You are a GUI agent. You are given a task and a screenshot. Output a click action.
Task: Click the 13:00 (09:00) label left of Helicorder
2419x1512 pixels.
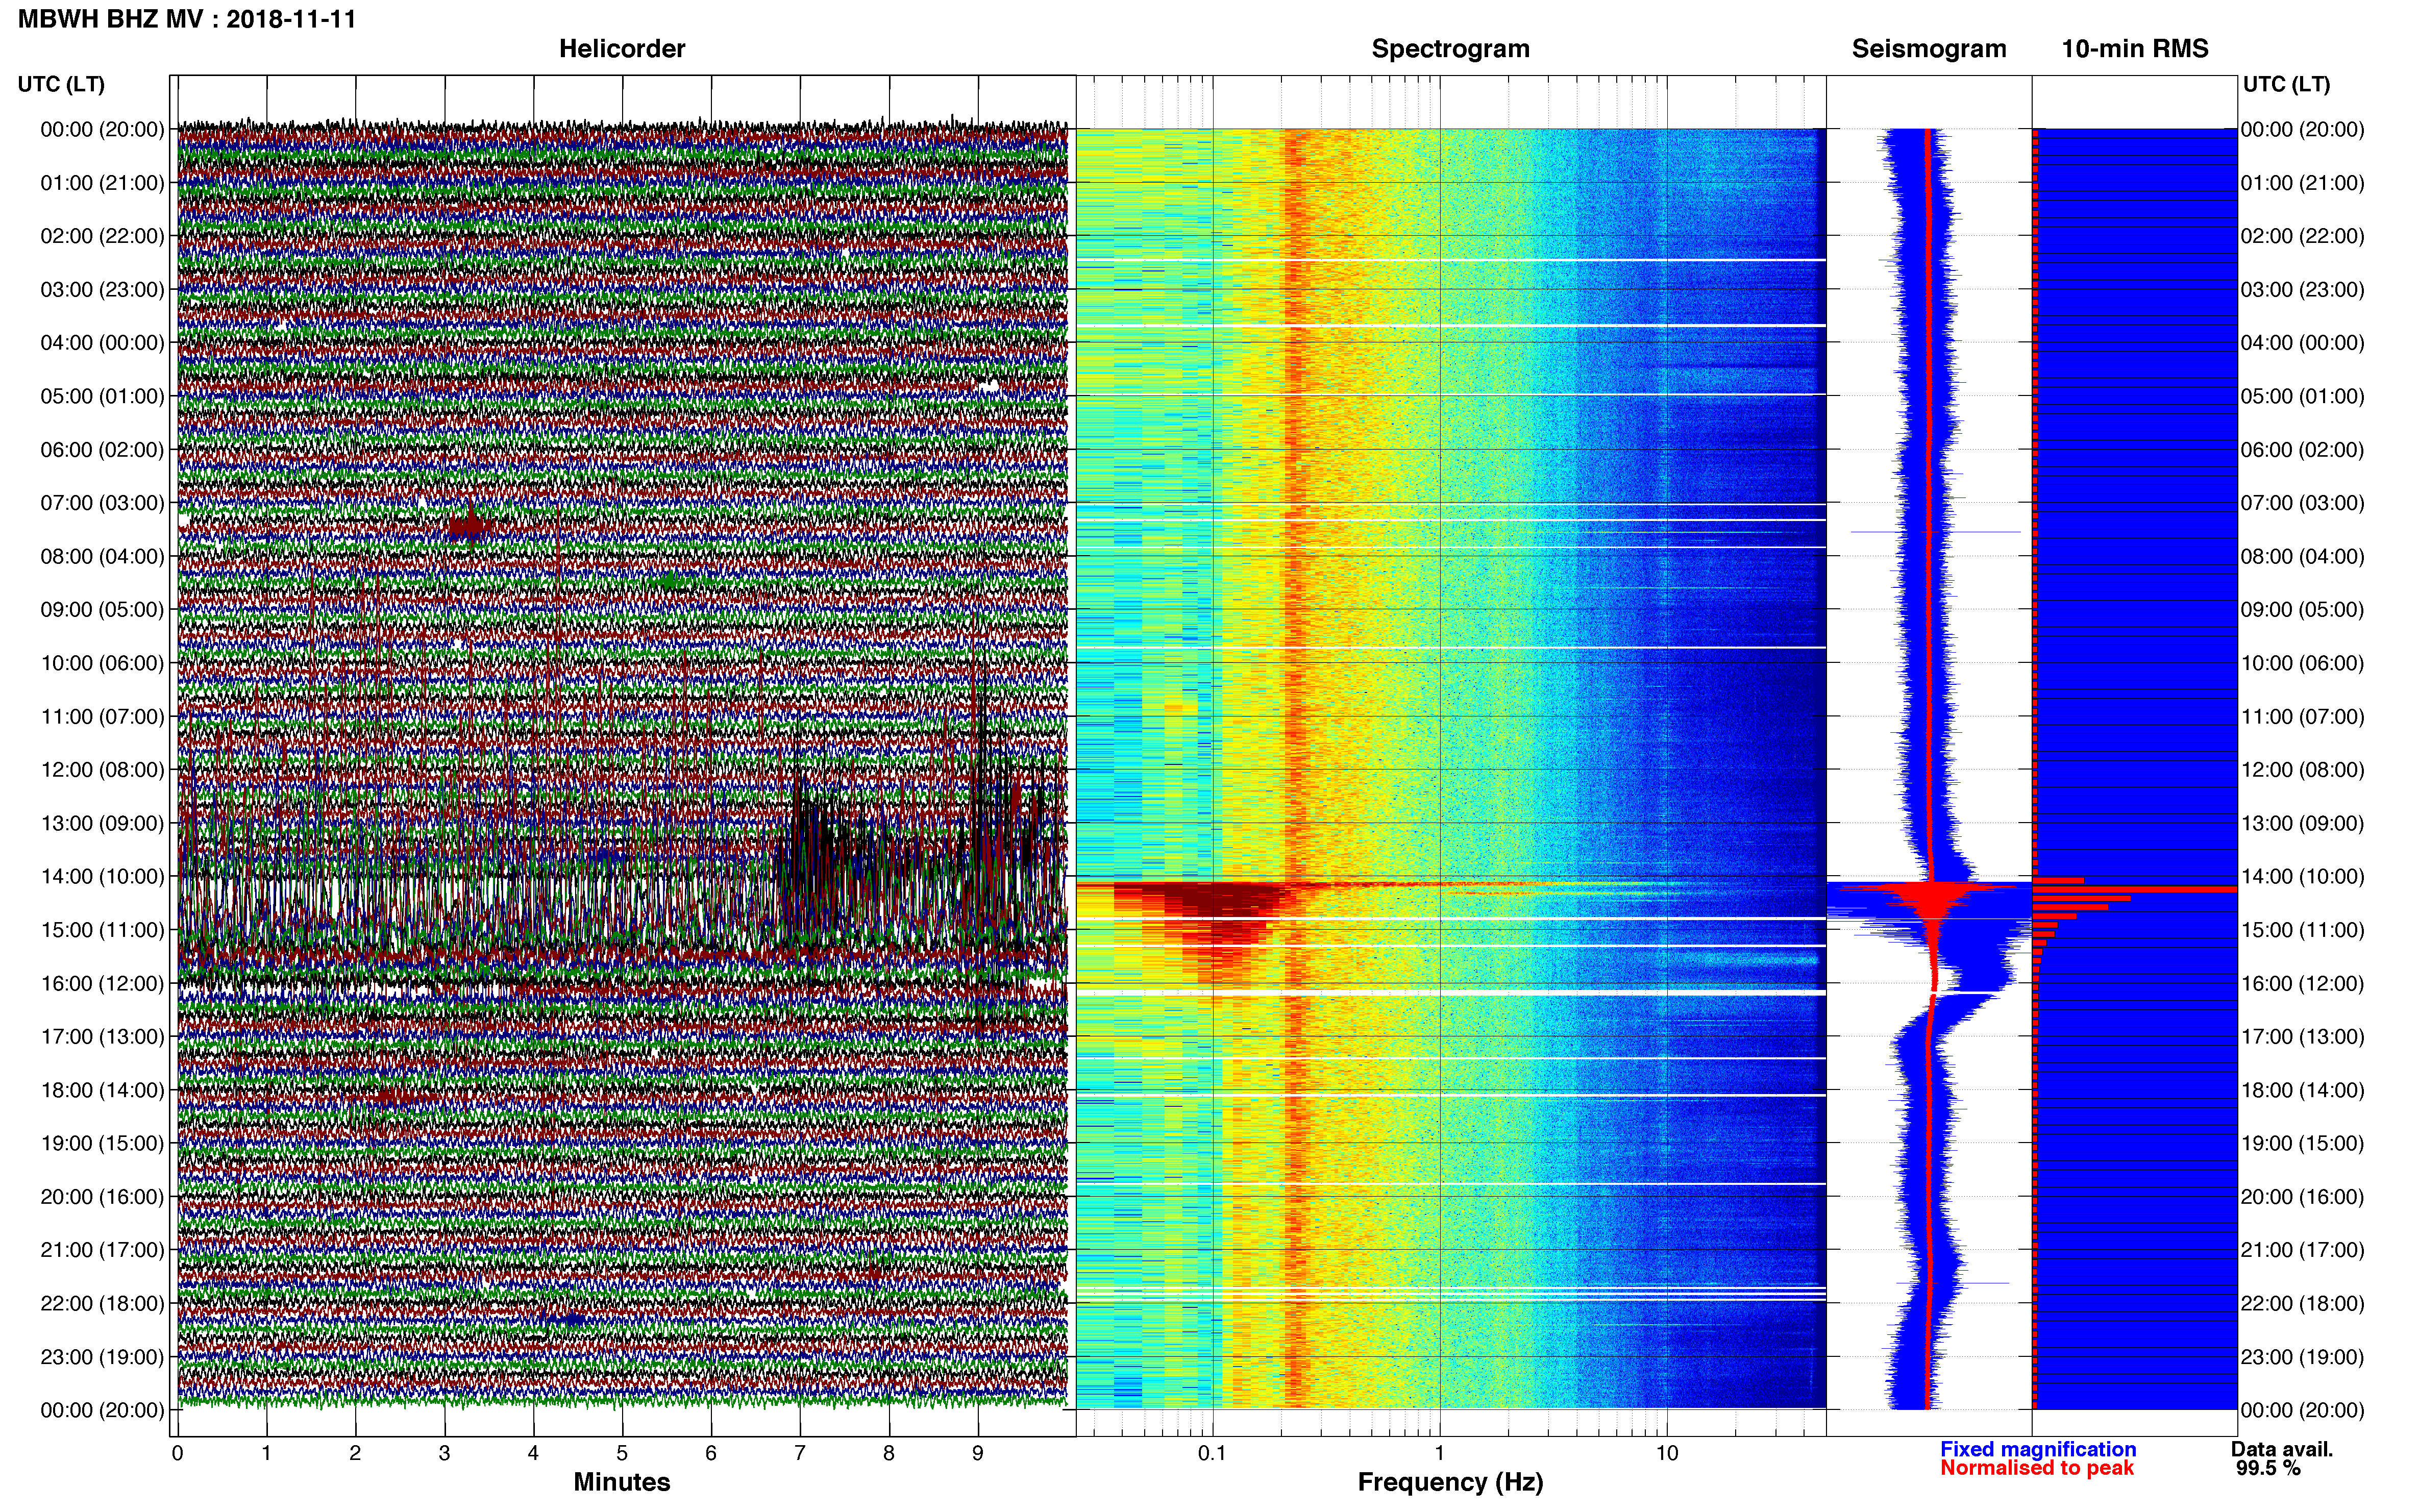(102, 823)
